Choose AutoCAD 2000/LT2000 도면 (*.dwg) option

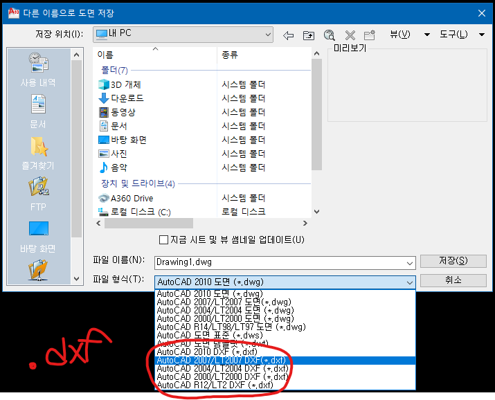pyautogui.click(x=285, y=318)
